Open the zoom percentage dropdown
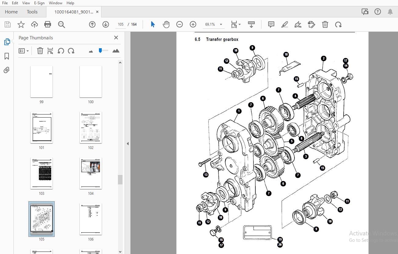398x254 pixels. [221, 24]
